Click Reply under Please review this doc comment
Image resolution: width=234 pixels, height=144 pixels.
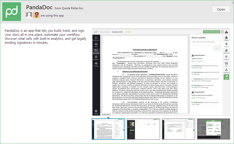tap(193, 98)
